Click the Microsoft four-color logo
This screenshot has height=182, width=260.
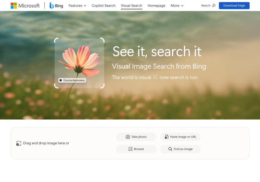click(x=14, y=6)
